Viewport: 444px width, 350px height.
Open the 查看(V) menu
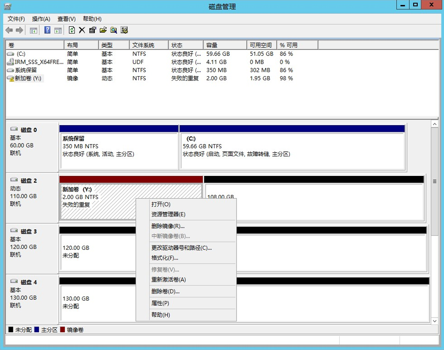pos(66,19)
